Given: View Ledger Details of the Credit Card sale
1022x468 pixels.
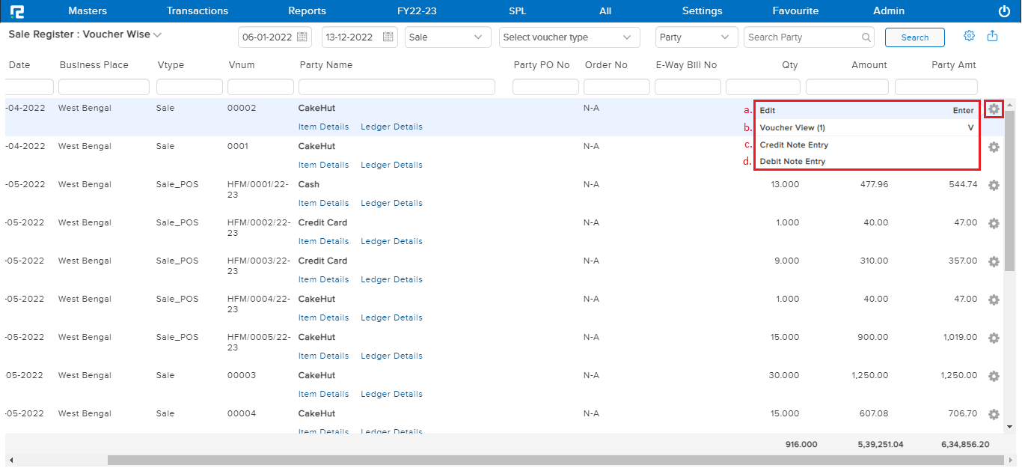Looking at the screenshot, I should pos(391,240).
